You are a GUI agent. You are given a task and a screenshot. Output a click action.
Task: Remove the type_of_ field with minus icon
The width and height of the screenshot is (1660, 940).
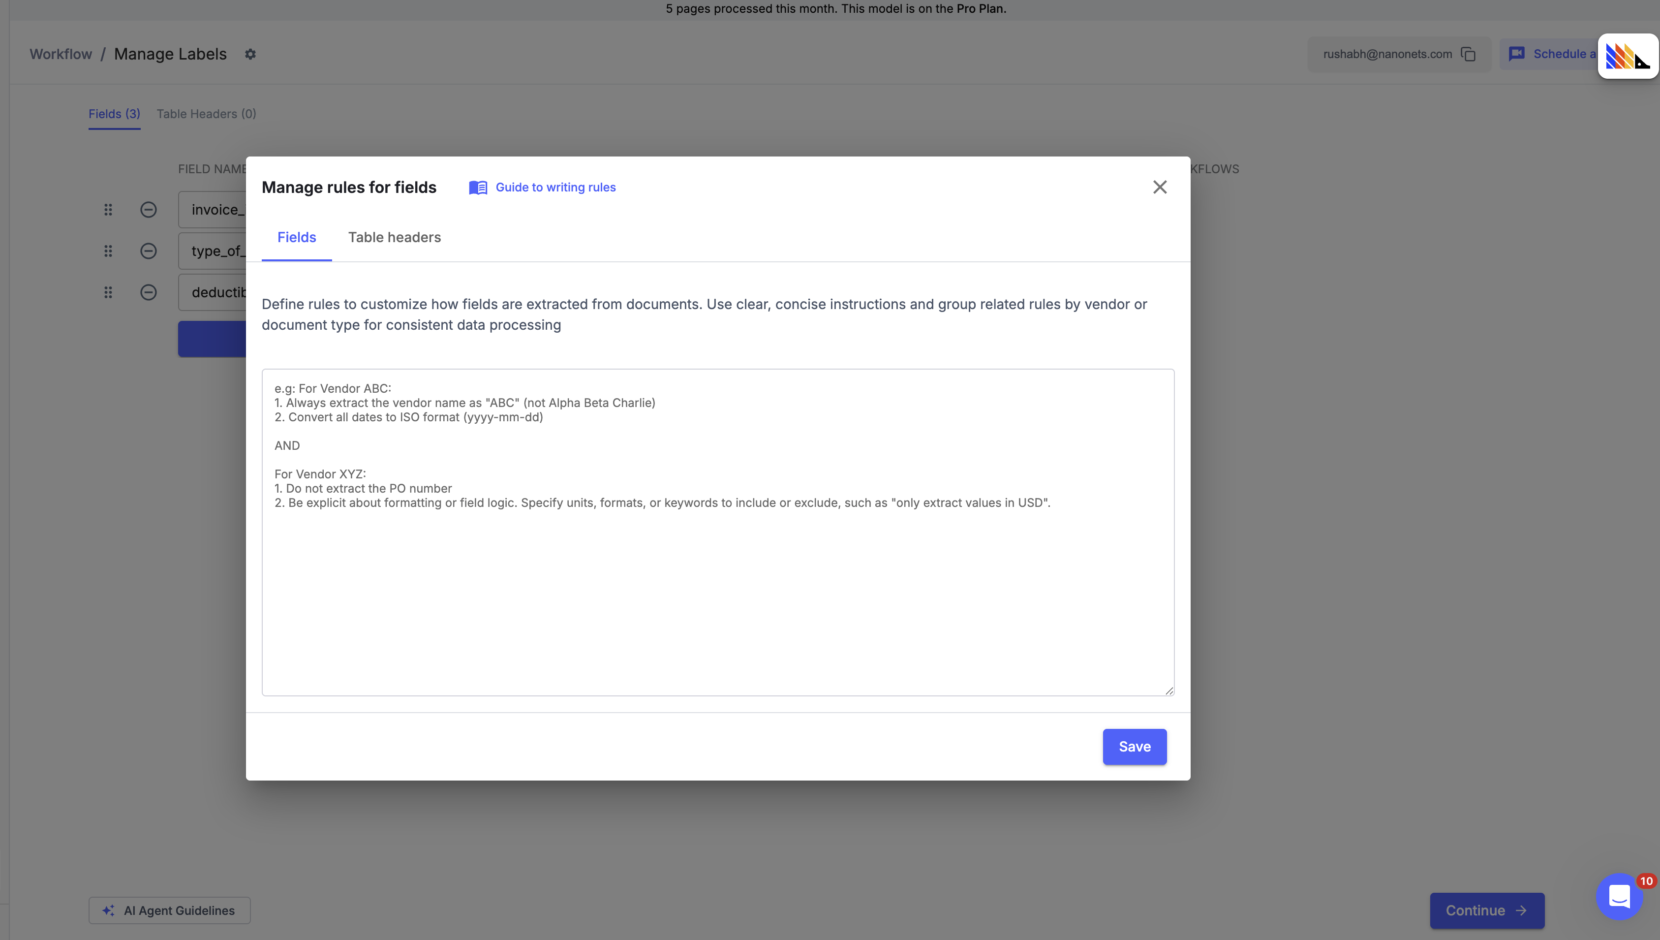(x=149, y=251)
